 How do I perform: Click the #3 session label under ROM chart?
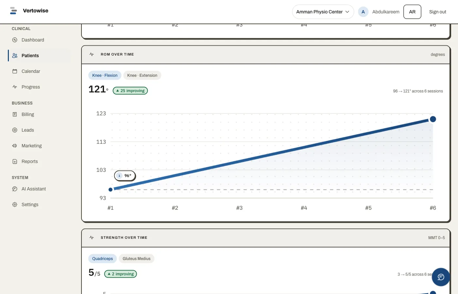[239, 208]
